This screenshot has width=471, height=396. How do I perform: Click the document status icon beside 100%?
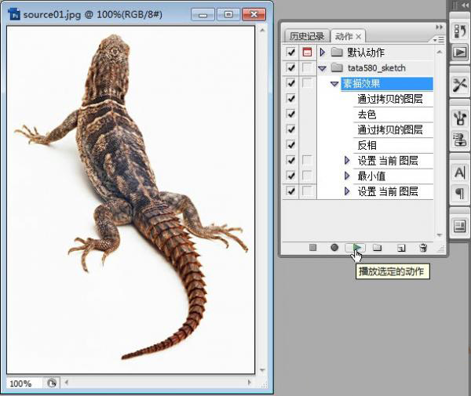(x=52, y=383)
